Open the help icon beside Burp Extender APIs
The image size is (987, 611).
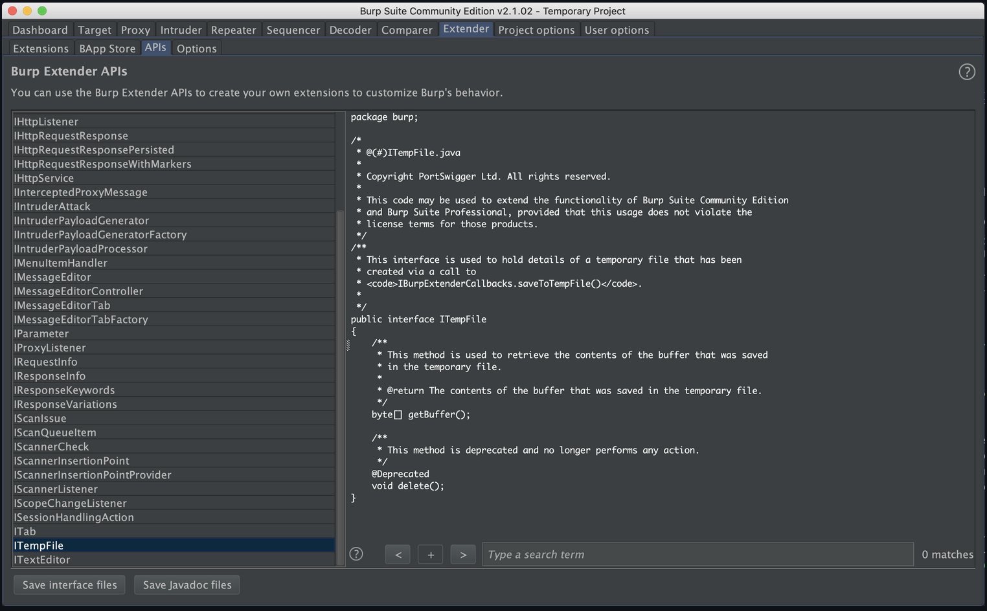966,72
